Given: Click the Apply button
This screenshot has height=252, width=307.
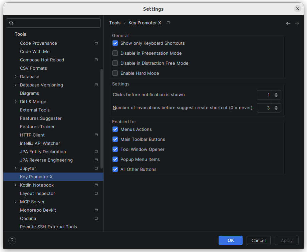Looking at the screenshot, I should [287, 240].
